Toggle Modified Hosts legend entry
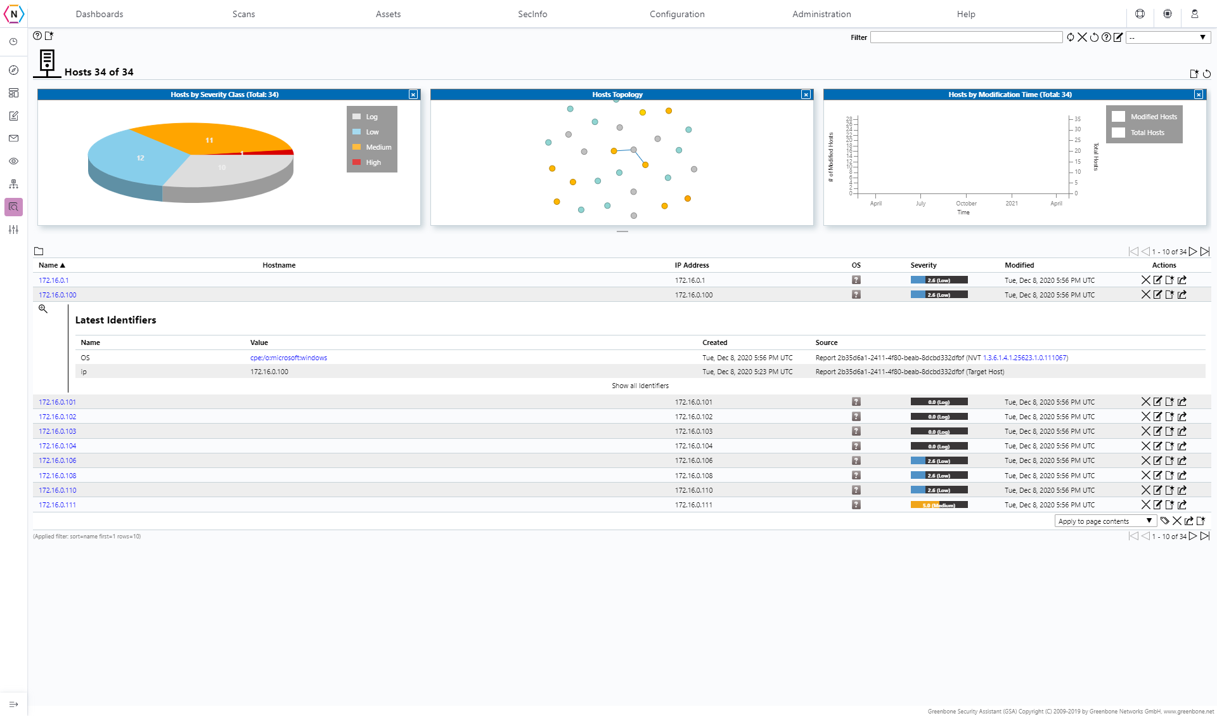This screenshot has width=1217, height=716. (1145, 117)
